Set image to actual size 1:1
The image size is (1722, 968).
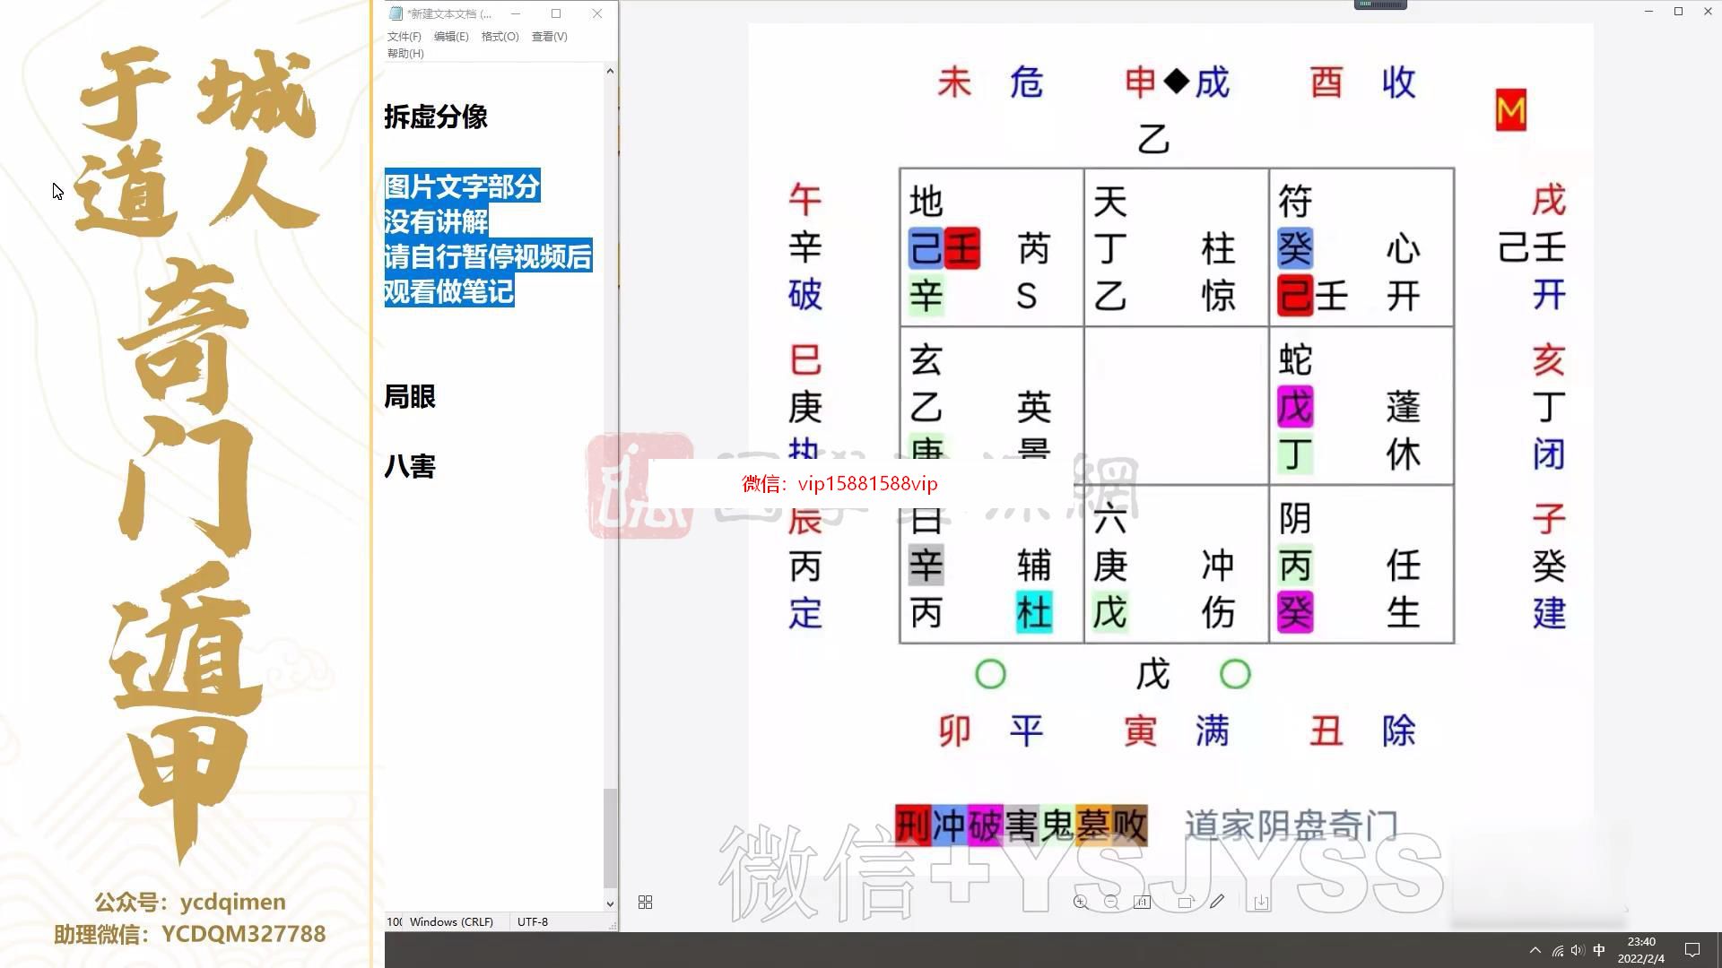[1142, 902]
